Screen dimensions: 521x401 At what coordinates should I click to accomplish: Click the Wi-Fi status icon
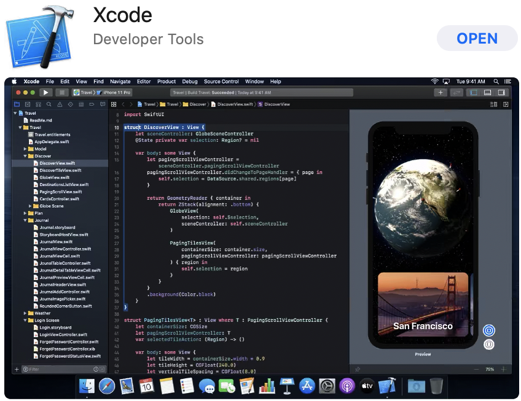[x=434, y=82]
